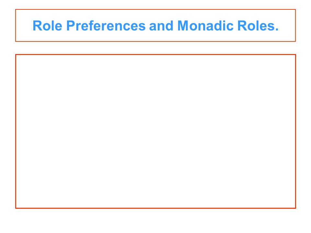Image resolution: width=311 pixels, height=233 pixels.
Task: Click the blank margin below the content box
Action: coord(155,221)
